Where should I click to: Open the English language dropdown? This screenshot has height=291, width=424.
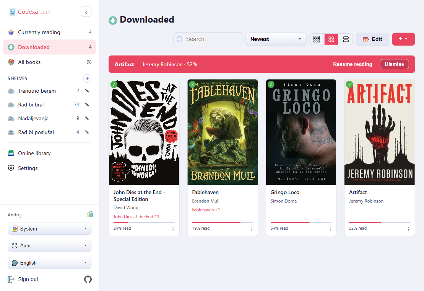49,263
